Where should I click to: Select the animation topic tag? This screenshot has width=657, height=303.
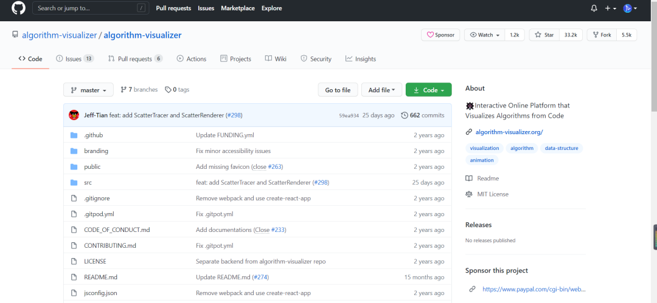pos(481,160)
